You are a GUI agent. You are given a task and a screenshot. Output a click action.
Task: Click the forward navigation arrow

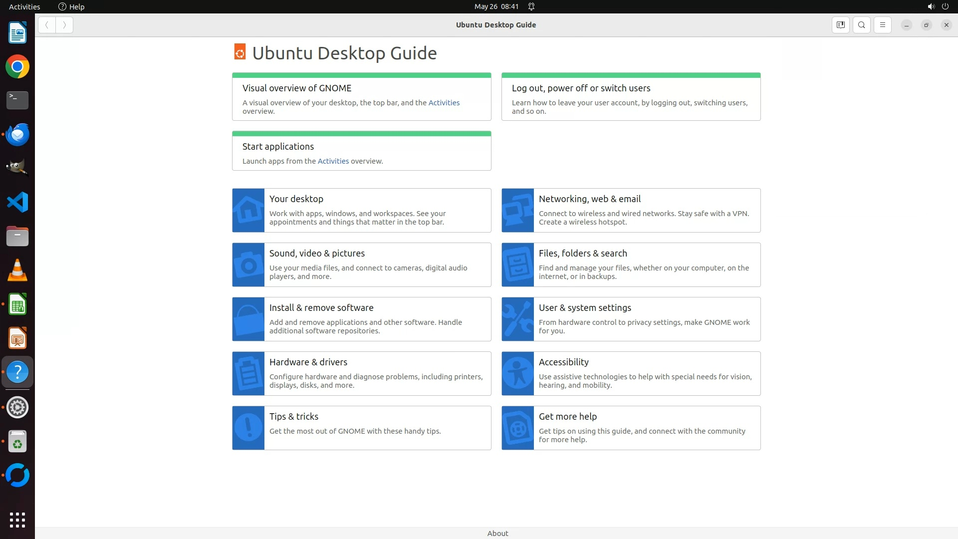tap(64, 25)
